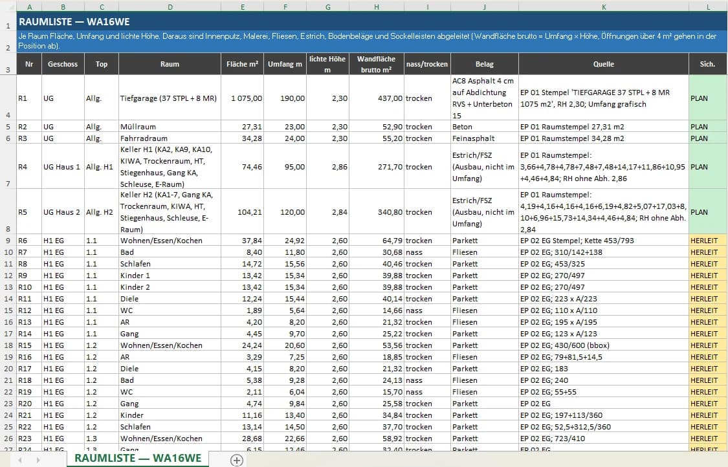Click the perimeter value 22,66
The height and width of the screenshot is (467, 728).
click(285, 439)
